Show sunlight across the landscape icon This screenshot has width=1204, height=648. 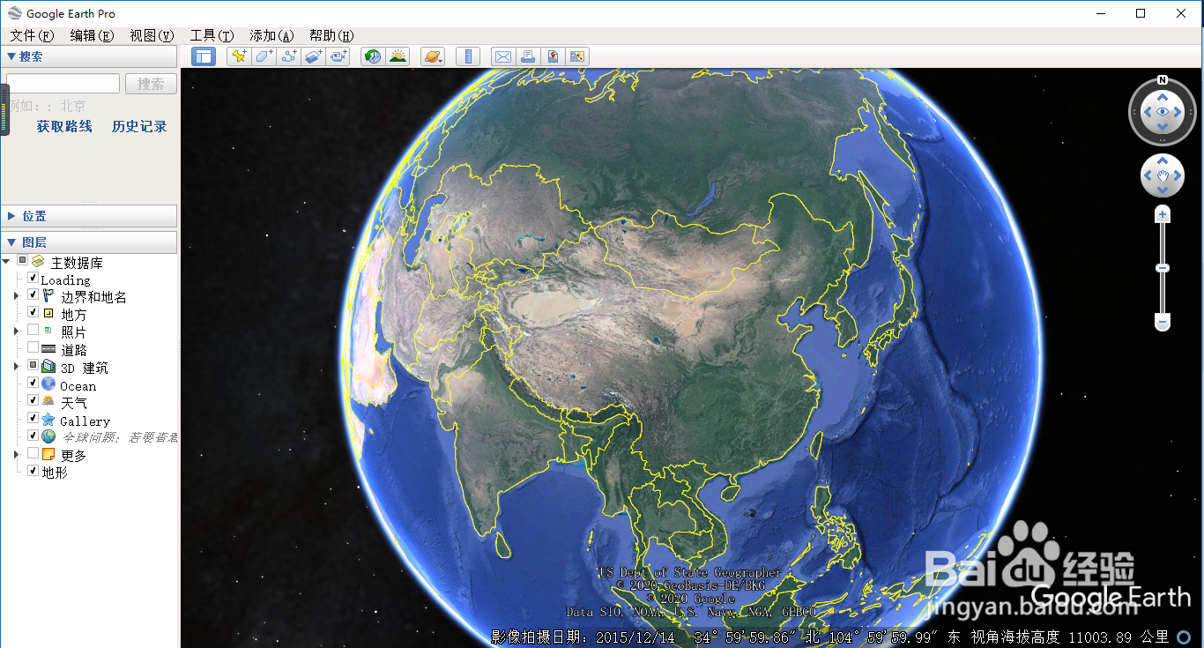pos(398,56)
